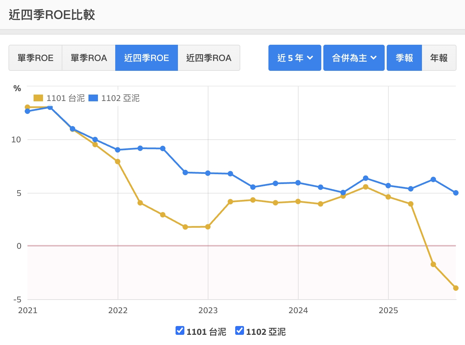Viewport: 465px width, 345px height.
Task: Expand the 近 5 年 period dropdown
Action: click(x=295, y=58)
